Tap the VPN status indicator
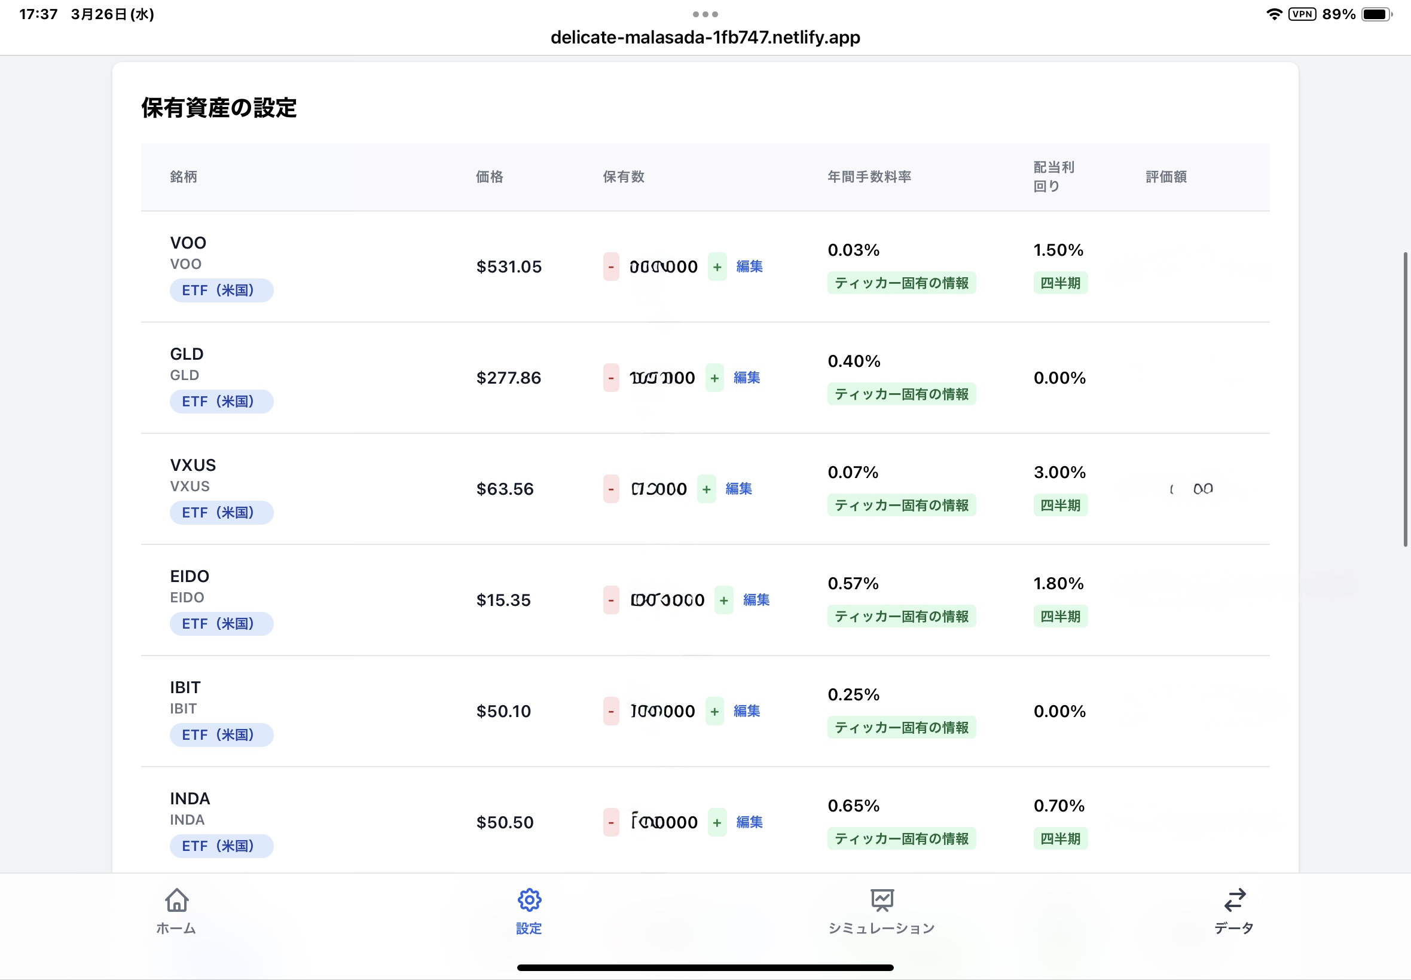 click(1302, 14)
